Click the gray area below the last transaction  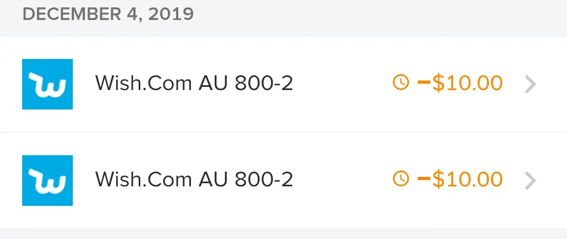(x=283, y=234)
